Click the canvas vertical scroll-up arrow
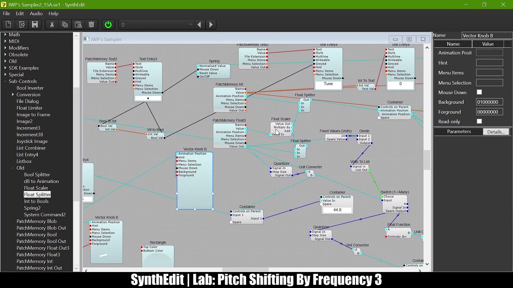 point(427,48)
